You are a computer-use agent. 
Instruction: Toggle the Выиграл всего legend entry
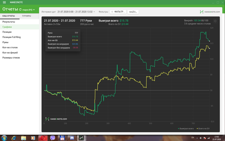coord(186,128)
